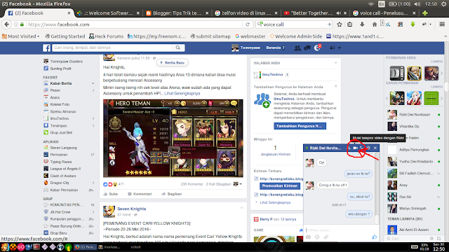The width and height of the screenshot is (449, 252).
Task: Click the Berita Baru new stories button
Action: [x=173, y=62]
